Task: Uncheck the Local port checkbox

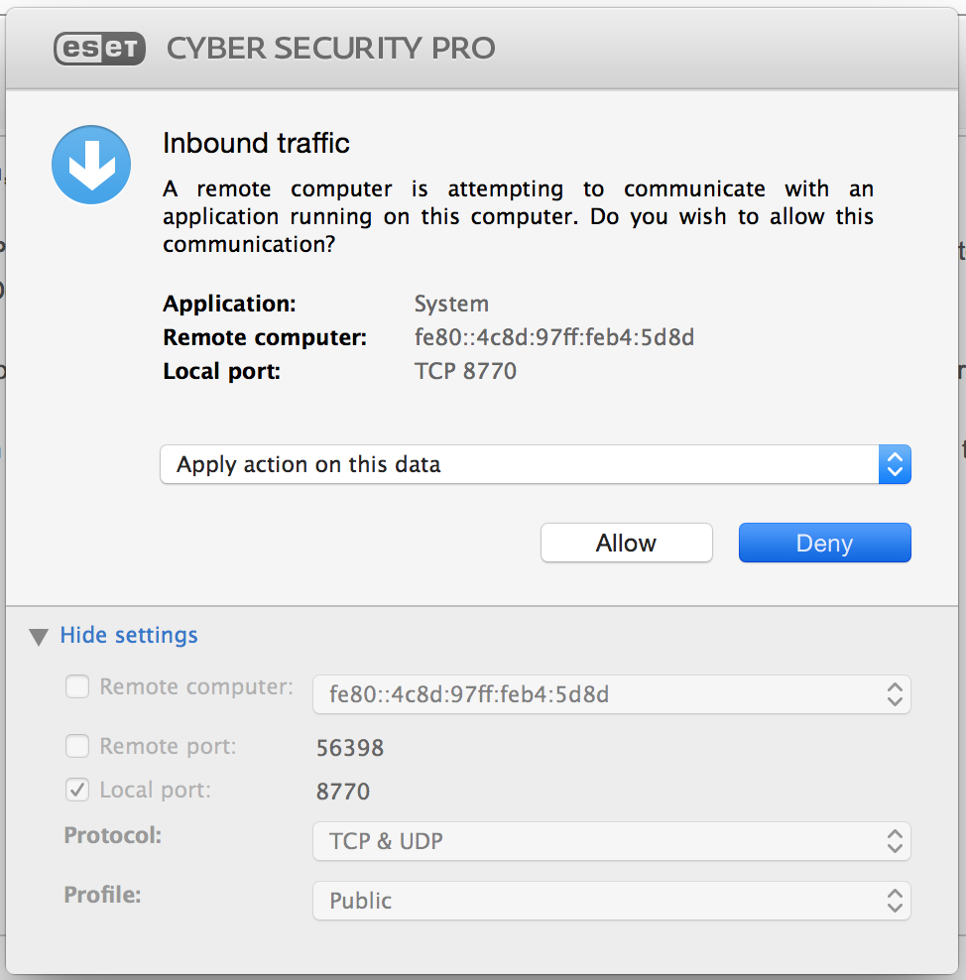Action: point(77,791)
